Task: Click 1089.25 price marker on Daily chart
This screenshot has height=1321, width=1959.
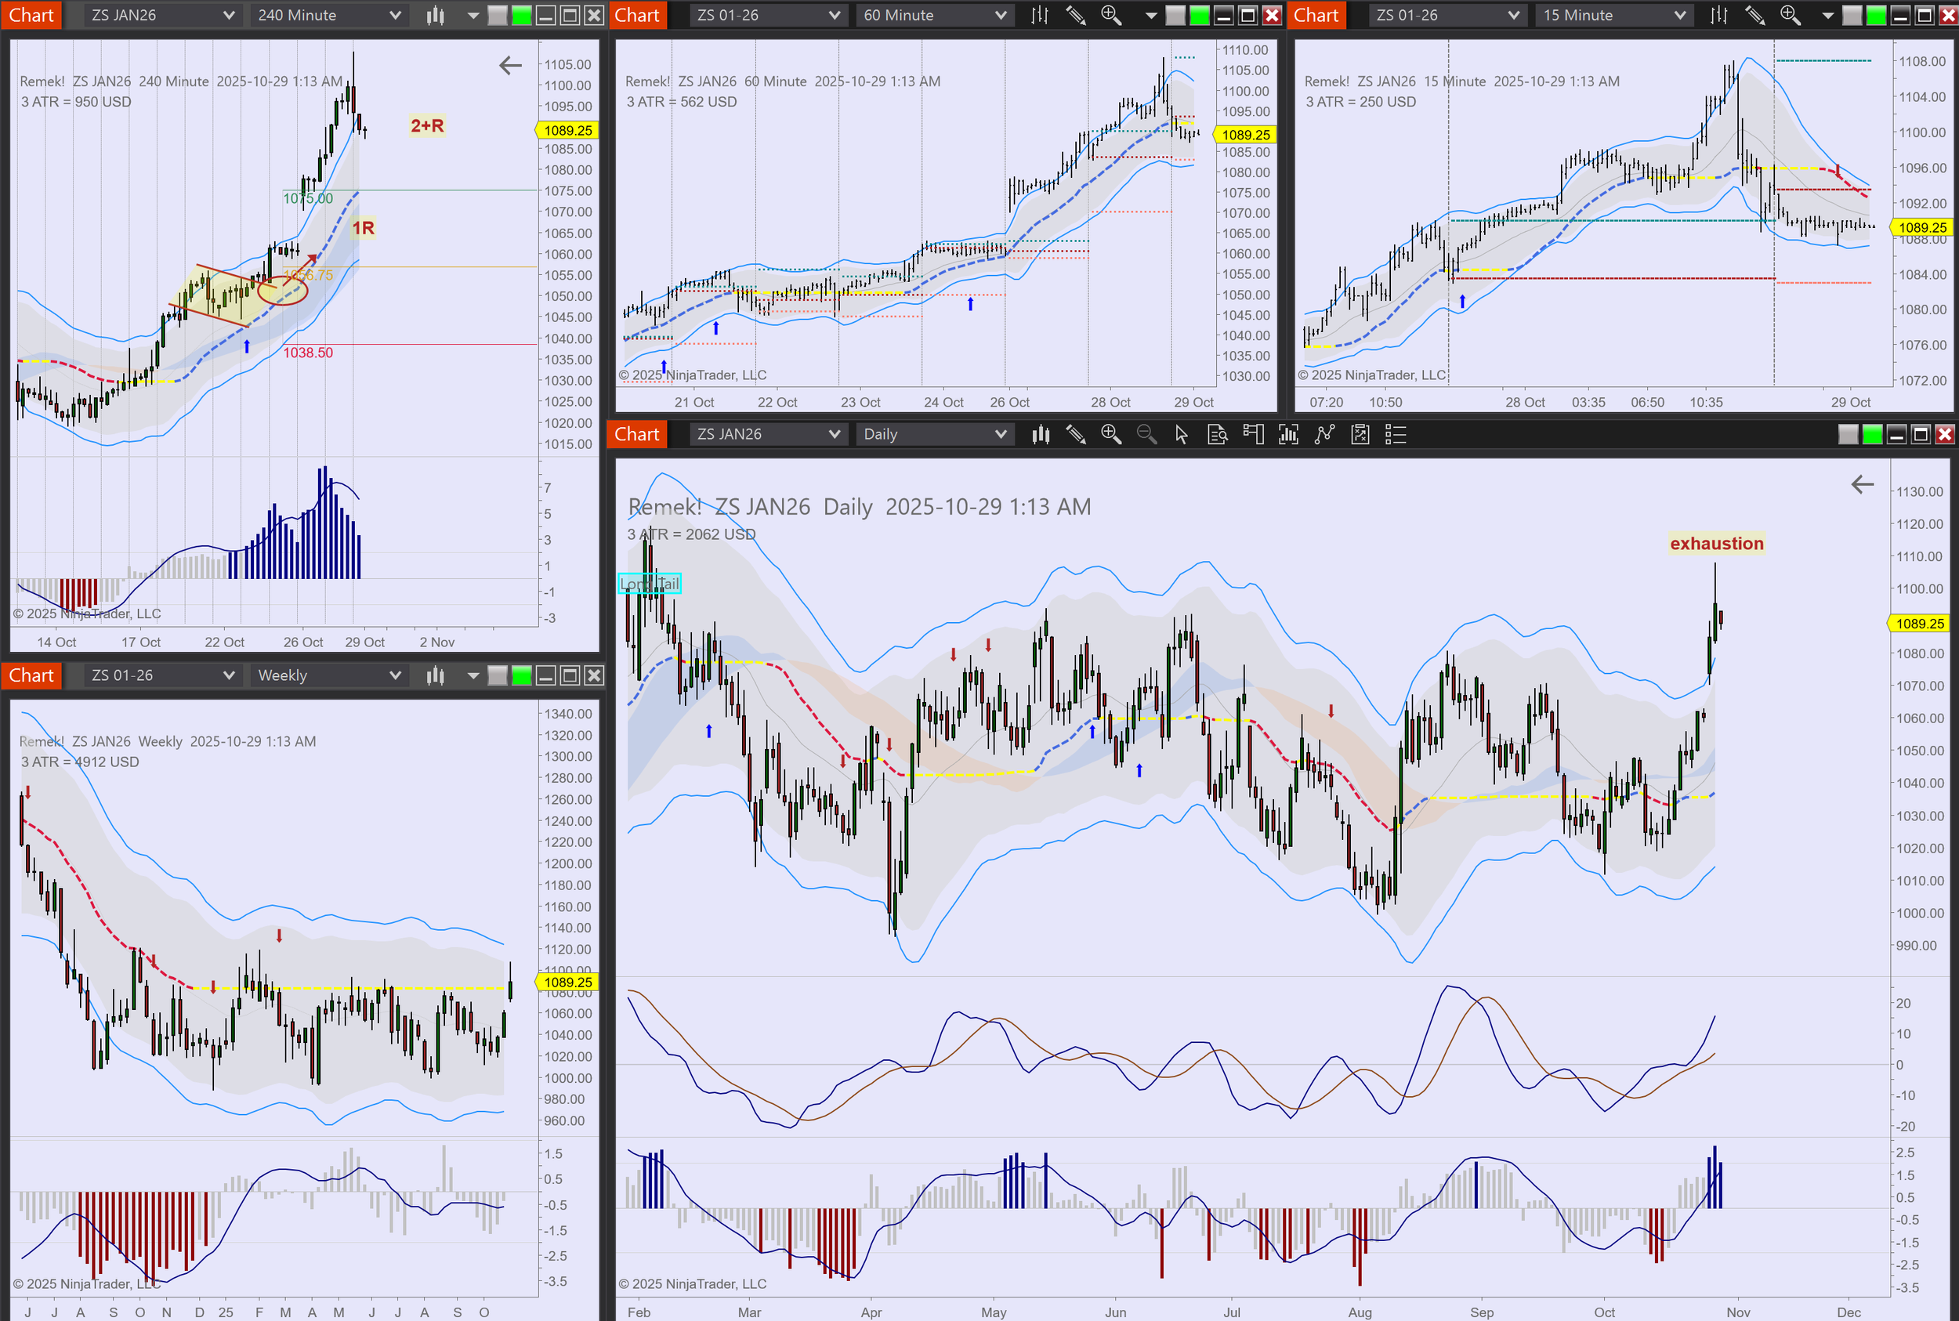Action: (1918, 624)
